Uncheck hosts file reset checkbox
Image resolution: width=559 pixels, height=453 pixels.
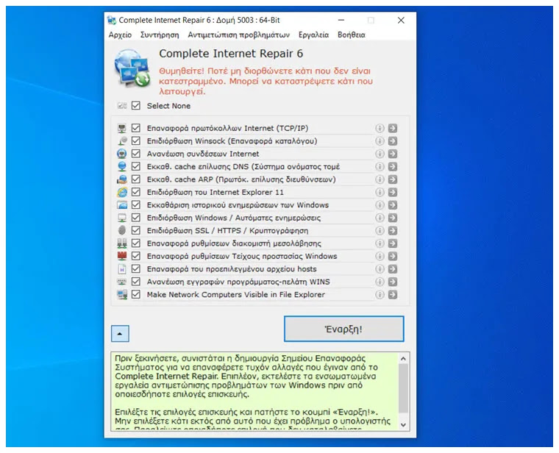pos(136,268)
